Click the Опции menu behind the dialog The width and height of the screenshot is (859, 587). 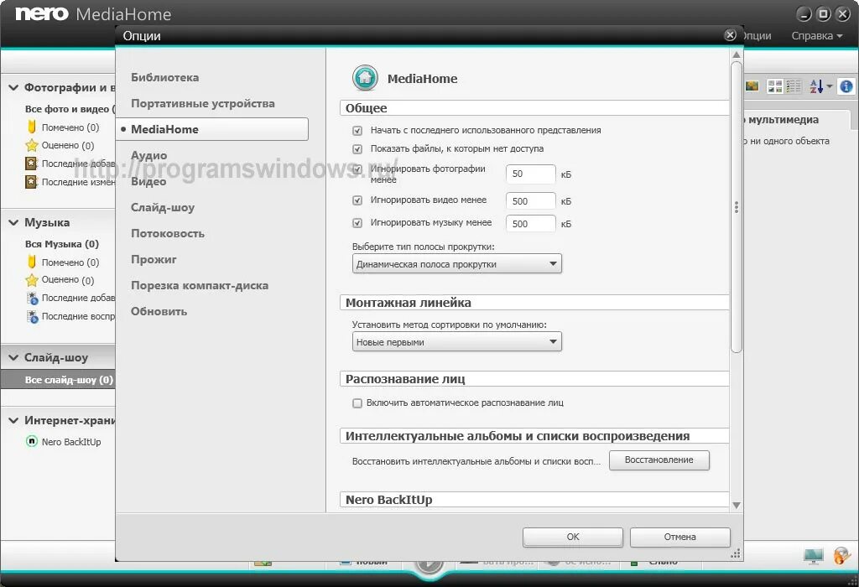tap(757, 35)
